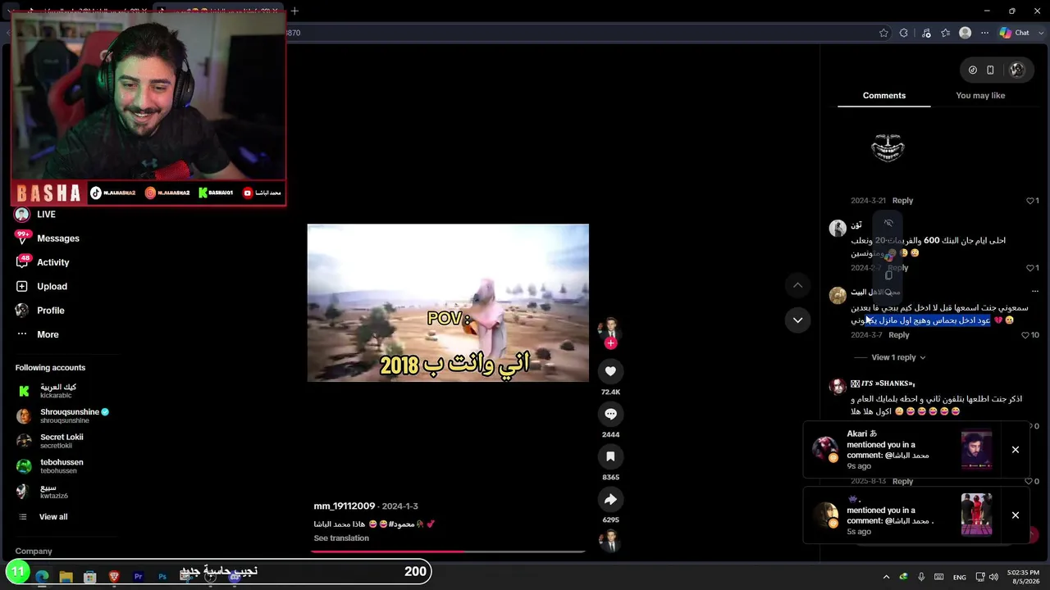Click the TikTok coins icon in header
1050x590 pixels.
(x=973, y=70)
